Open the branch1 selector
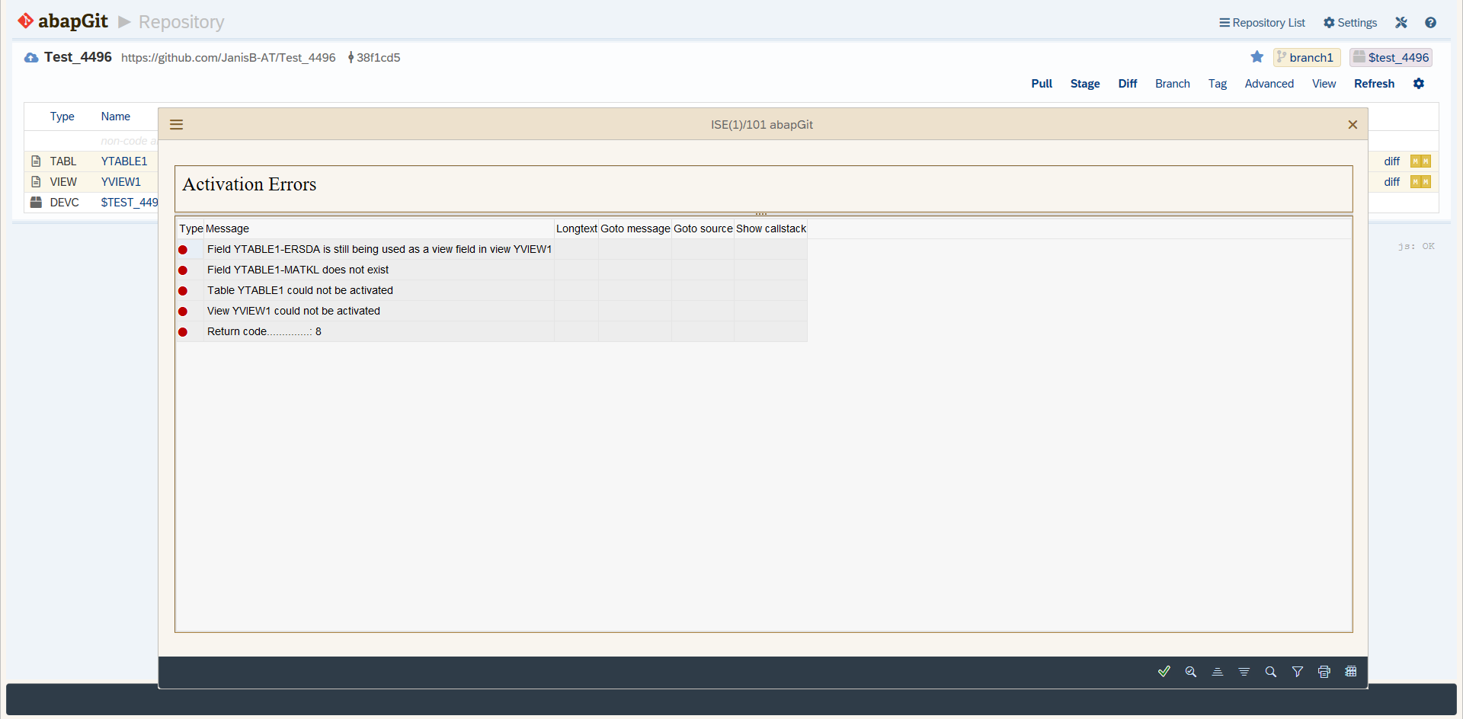This screenshot has width=1463, height=719. point(1307,57)
